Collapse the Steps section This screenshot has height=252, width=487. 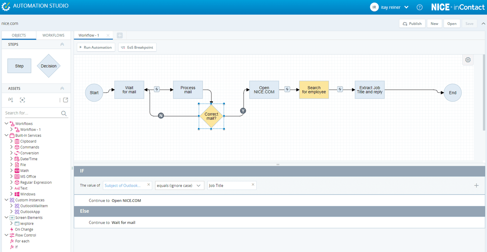point(62,44)
